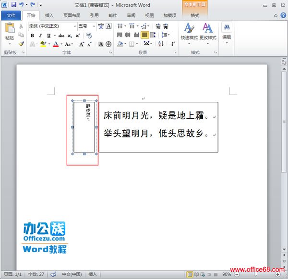The image size is (288, 279).
Task: Click the Change Styles icon
Action: tap(208, 31)
